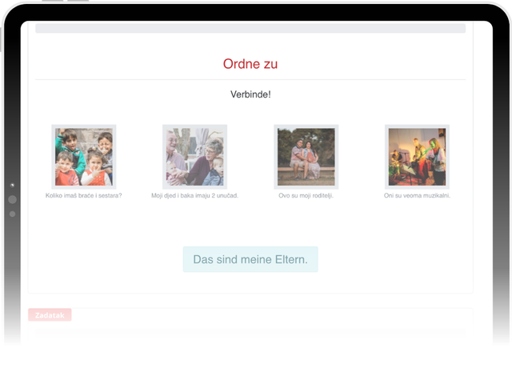Select the couple sitting on bench photo
This screenshot has width=512, height=384.
coord(306,157)
